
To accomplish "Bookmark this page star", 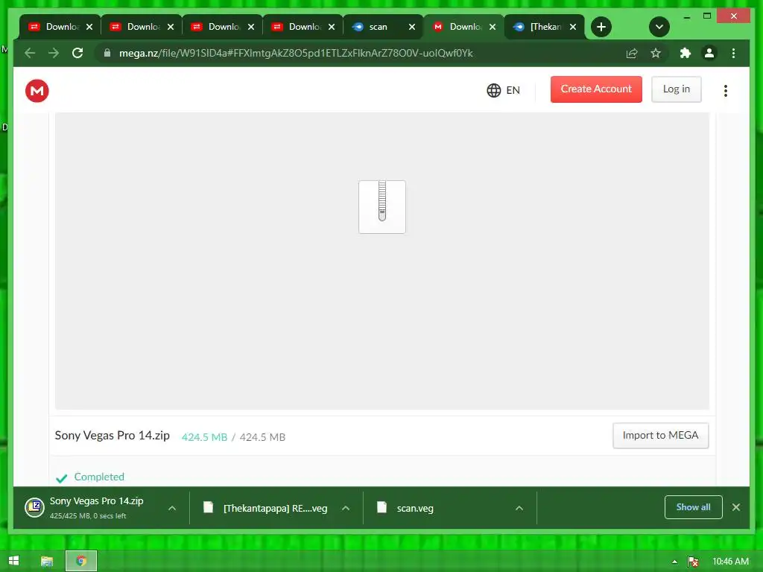I will tap(656, 53).
